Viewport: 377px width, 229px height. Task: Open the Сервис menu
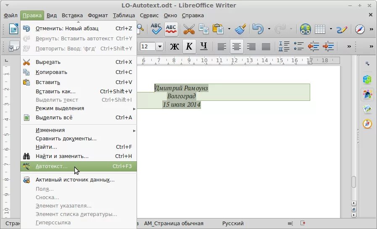[x=149, y=16]
